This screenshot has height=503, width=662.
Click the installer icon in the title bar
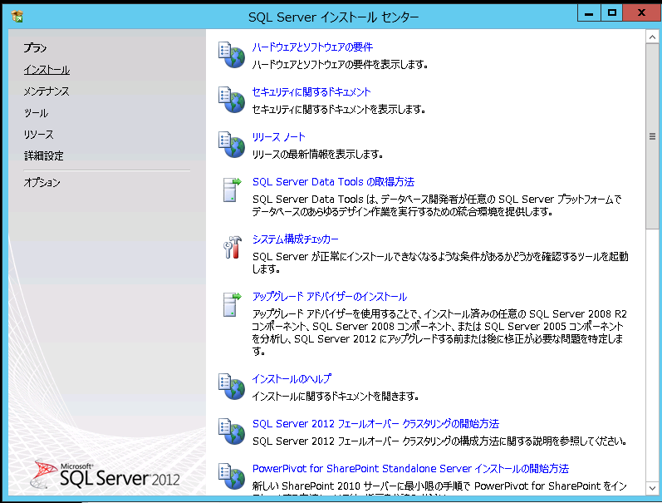[x=17, y=17]
